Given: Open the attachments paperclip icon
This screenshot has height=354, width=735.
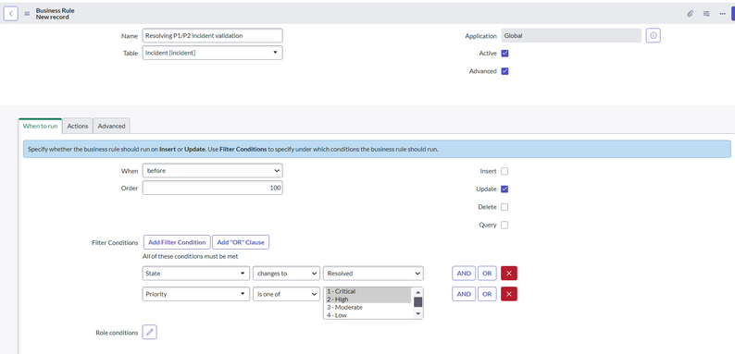Looking at the screenshot, I should (x=690, y=14).
